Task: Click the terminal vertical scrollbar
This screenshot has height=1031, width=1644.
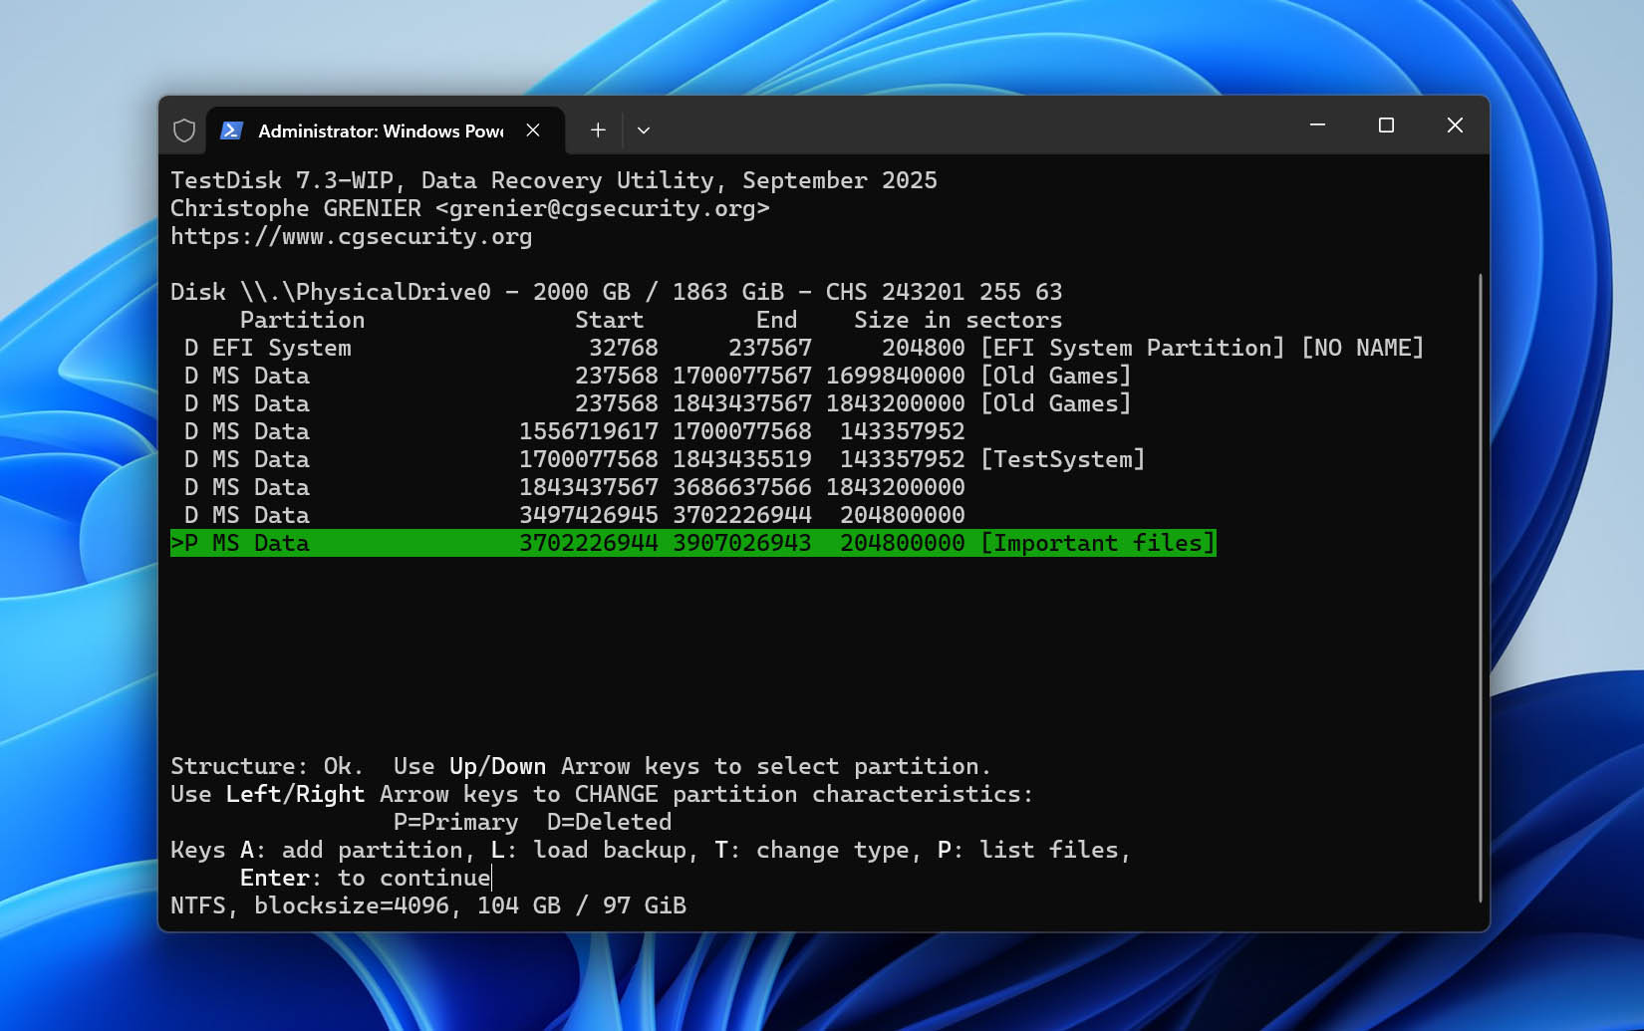Action: pyautogui.click(x=1481, y=588)
